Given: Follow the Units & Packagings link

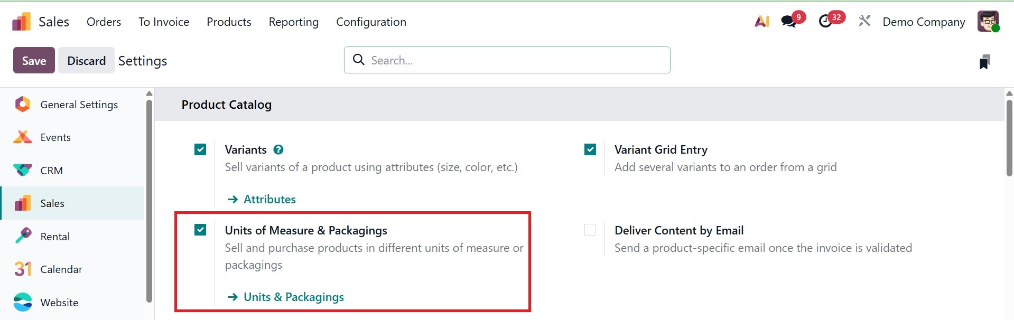Looking at the screenshot, I should click(x=293, y=297).
